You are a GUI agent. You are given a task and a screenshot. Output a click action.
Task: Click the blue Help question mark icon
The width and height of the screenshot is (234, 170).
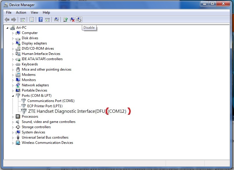(x=40, y=19)
